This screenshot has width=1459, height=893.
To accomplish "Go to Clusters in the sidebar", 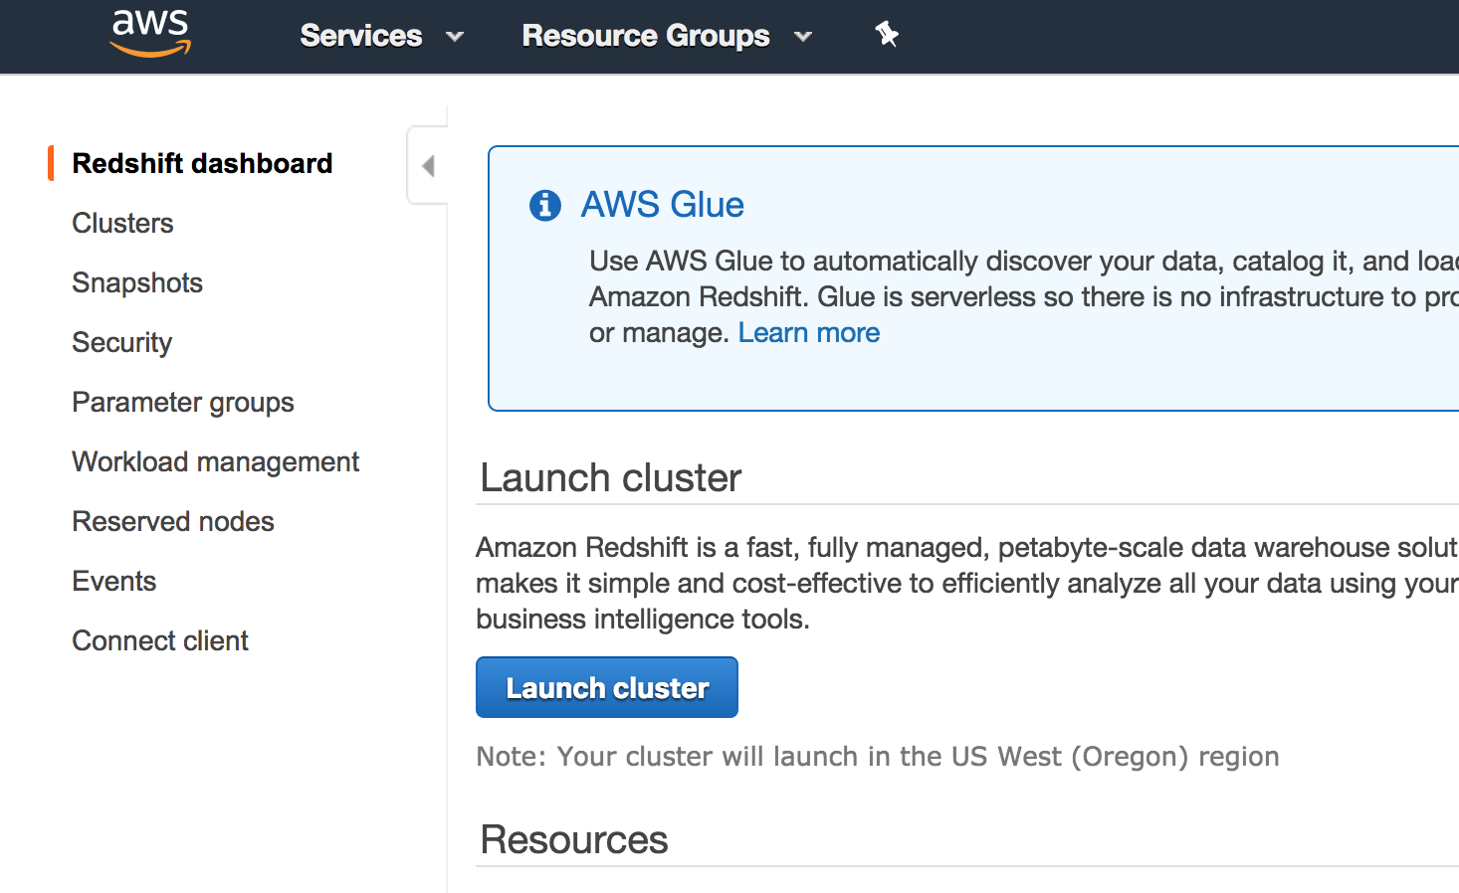I will [122, 223].
